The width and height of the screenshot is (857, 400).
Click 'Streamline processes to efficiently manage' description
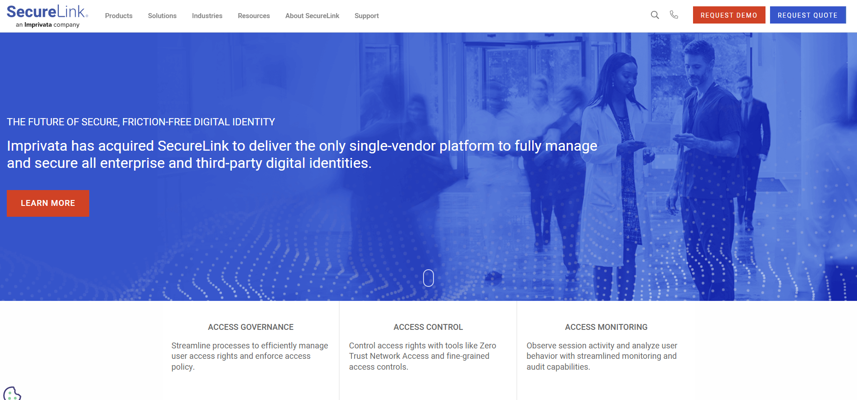(250, 356)
